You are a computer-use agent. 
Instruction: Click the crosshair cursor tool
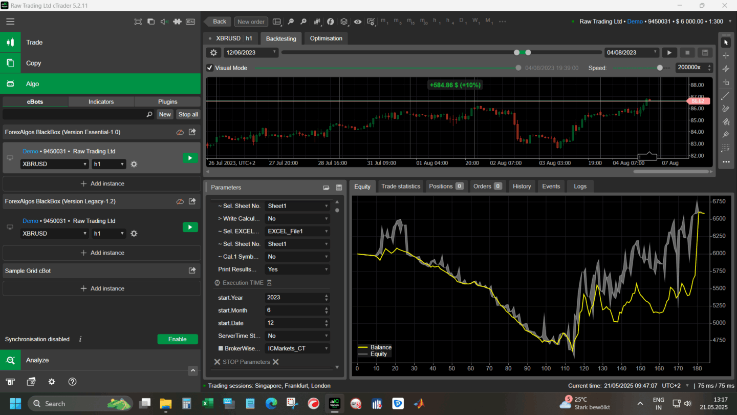(x=725, y=55)
